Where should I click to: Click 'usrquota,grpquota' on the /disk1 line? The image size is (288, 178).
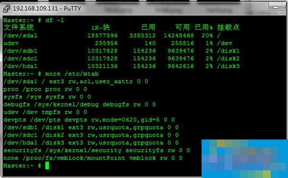click(x=131, y=127)
